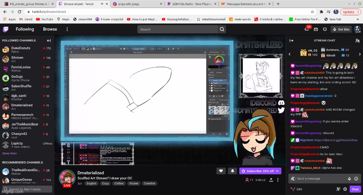Image resolution: width=363 pixels, height=195 pixels.
Task: Click the Chrome Update button
Action: pyautogui.click(x=351, y=12)
